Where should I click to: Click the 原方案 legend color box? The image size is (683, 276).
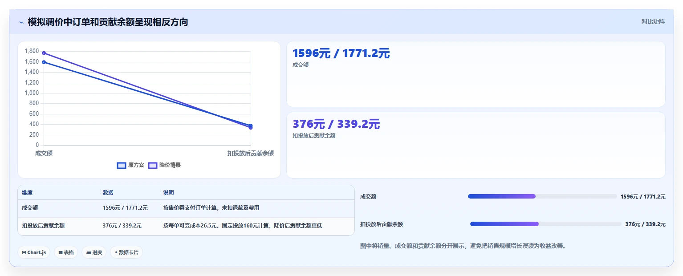coord(122,165)
